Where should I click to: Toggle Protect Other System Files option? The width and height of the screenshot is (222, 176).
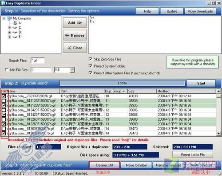(x=90, y=73)
